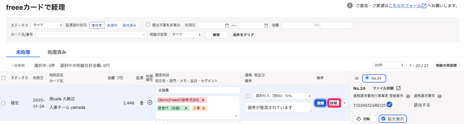Viewport: 464px width, 124px height.
Task: Click the ファイル詳細 text link
Action: [383, 88]
